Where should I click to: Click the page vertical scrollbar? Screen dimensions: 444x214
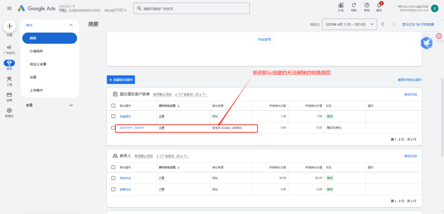pos(442,117)
